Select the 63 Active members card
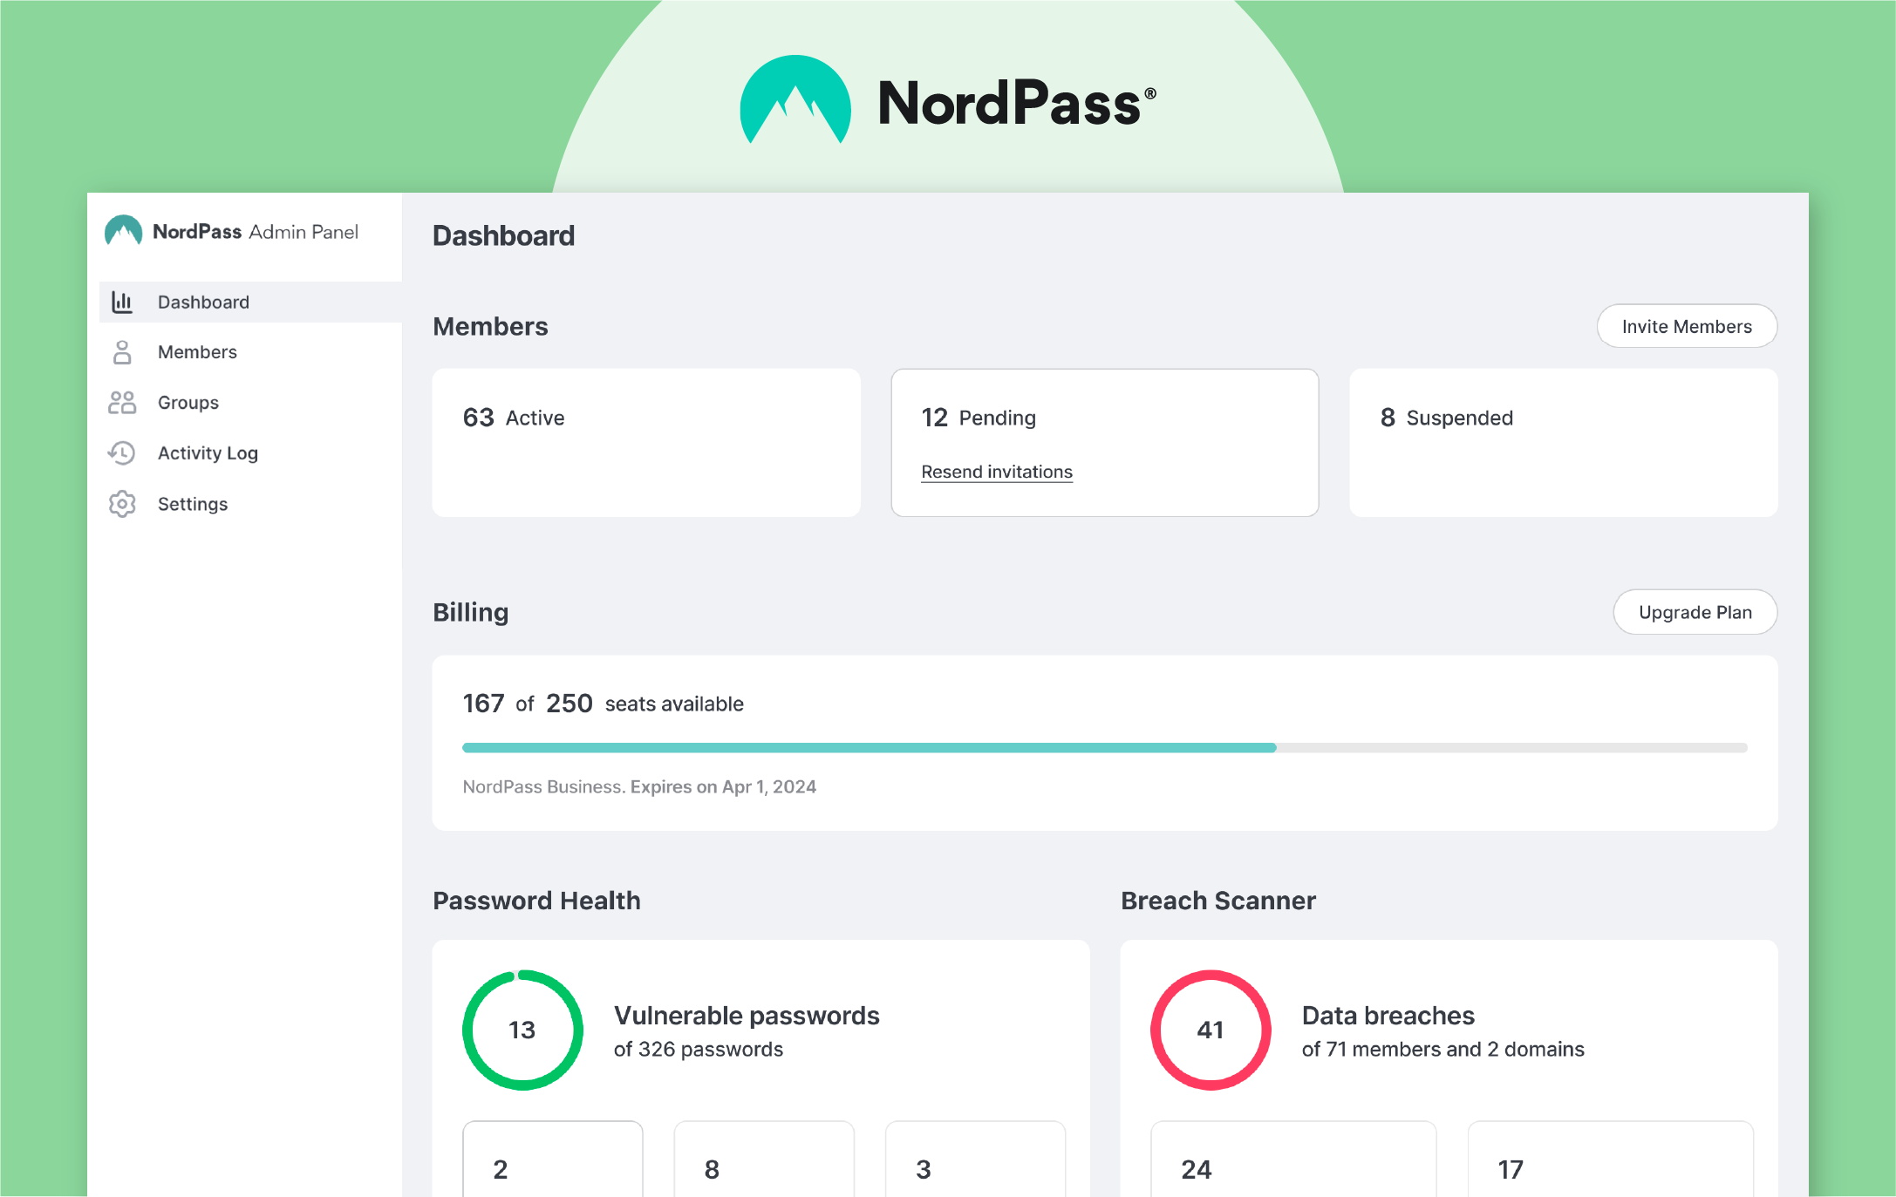Image resolution: width=1896 pixels, height=1197 pixels. pyautogui.click(x=646, y=443)
